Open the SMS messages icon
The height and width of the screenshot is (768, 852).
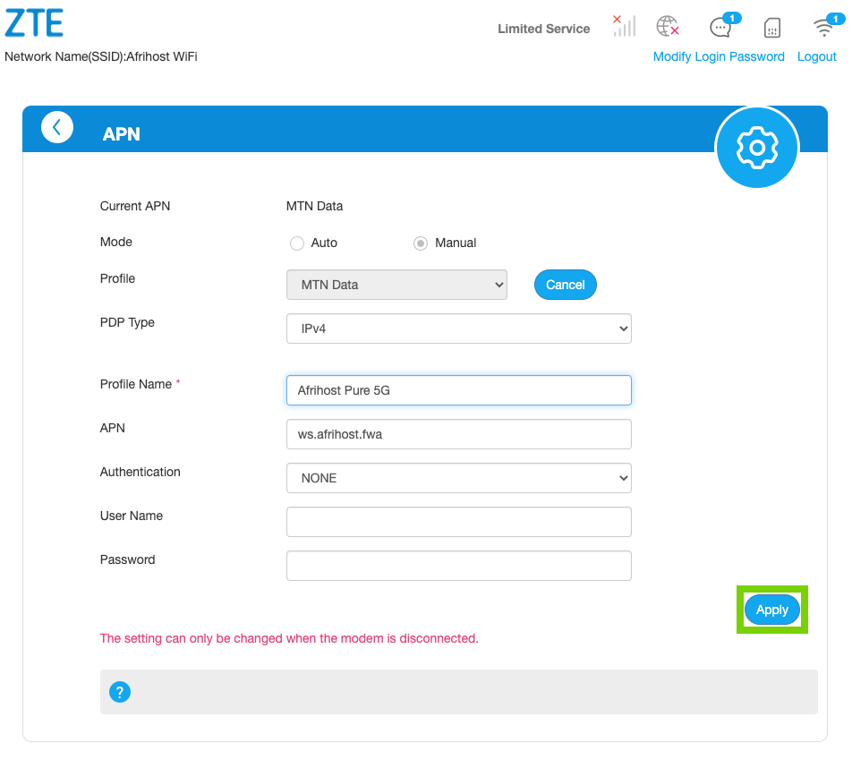tap(724, 26)
